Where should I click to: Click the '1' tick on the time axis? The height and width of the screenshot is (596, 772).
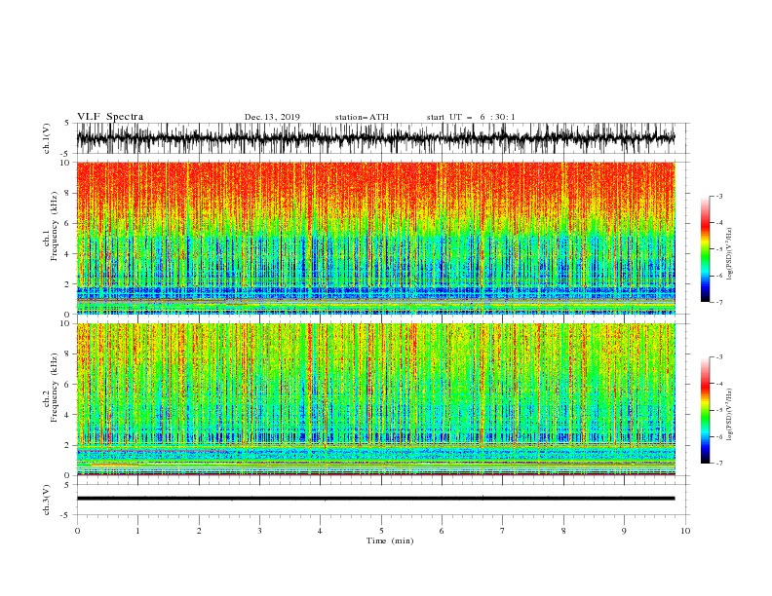137,531
